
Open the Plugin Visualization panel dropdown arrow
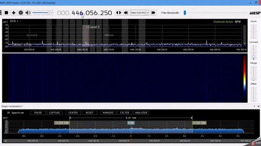254,106
